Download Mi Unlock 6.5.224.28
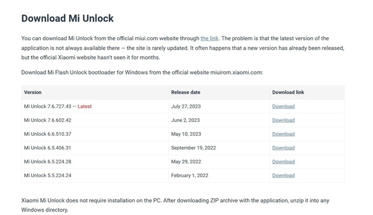The width and height of the screenshot is (373, 215). [x=283, y=161]
